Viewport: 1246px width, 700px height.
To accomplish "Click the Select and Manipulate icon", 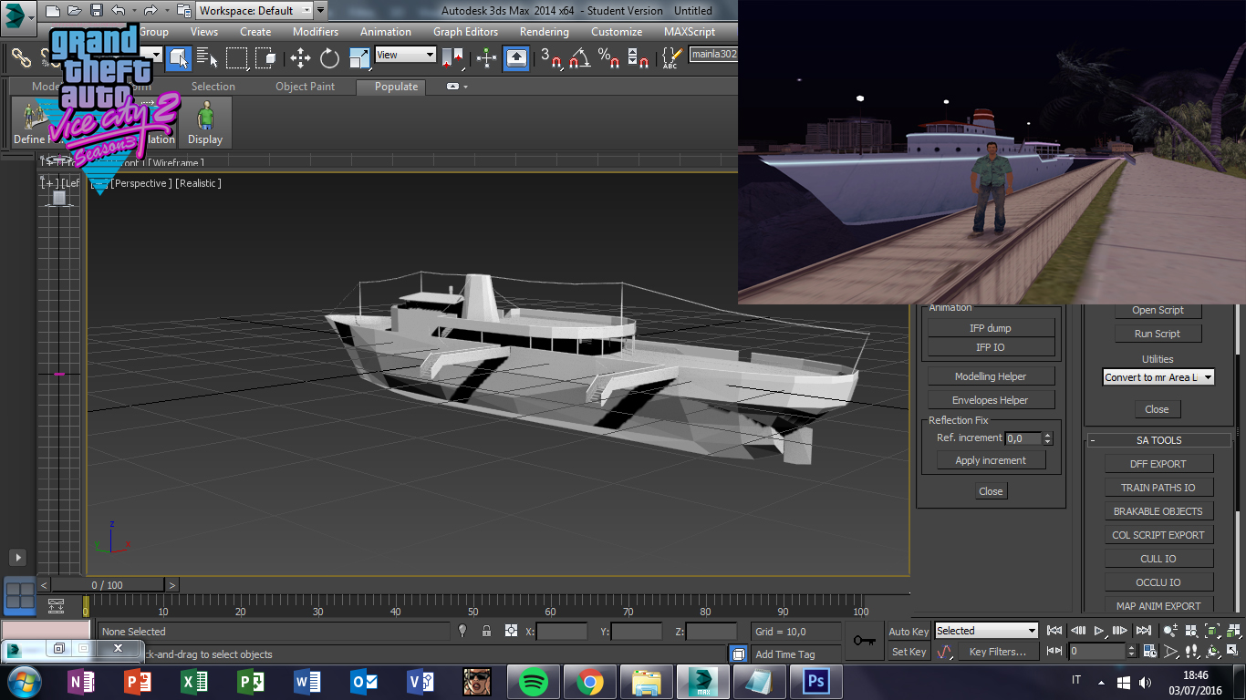I will 487,57.
